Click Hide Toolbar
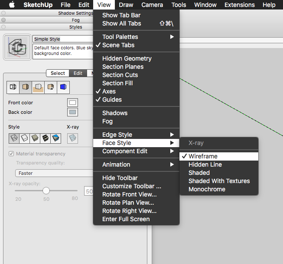The width and height of the screenshot is (283, 264). [136, 178]
